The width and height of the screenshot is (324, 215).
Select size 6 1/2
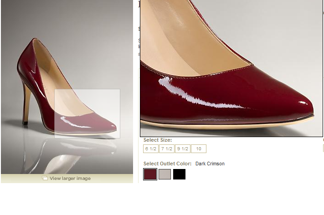[151, 149]
